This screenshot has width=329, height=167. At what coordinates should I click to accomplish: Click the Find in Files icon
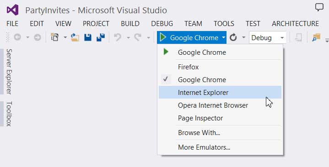tap(316, 37)
